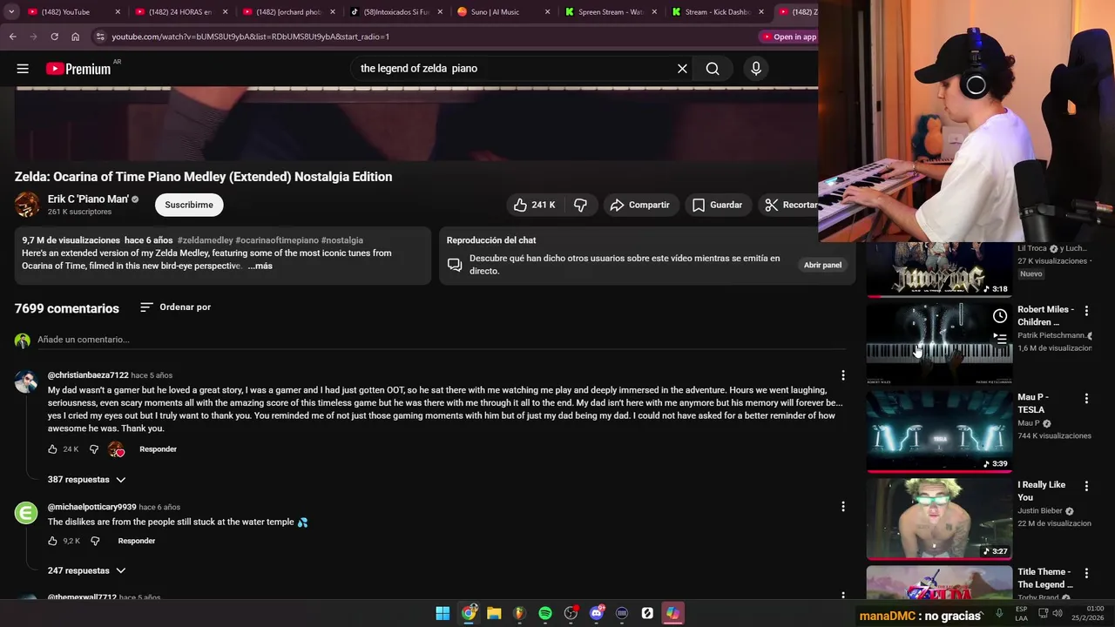Close the Suno | AI Music tab

point(548,12)
